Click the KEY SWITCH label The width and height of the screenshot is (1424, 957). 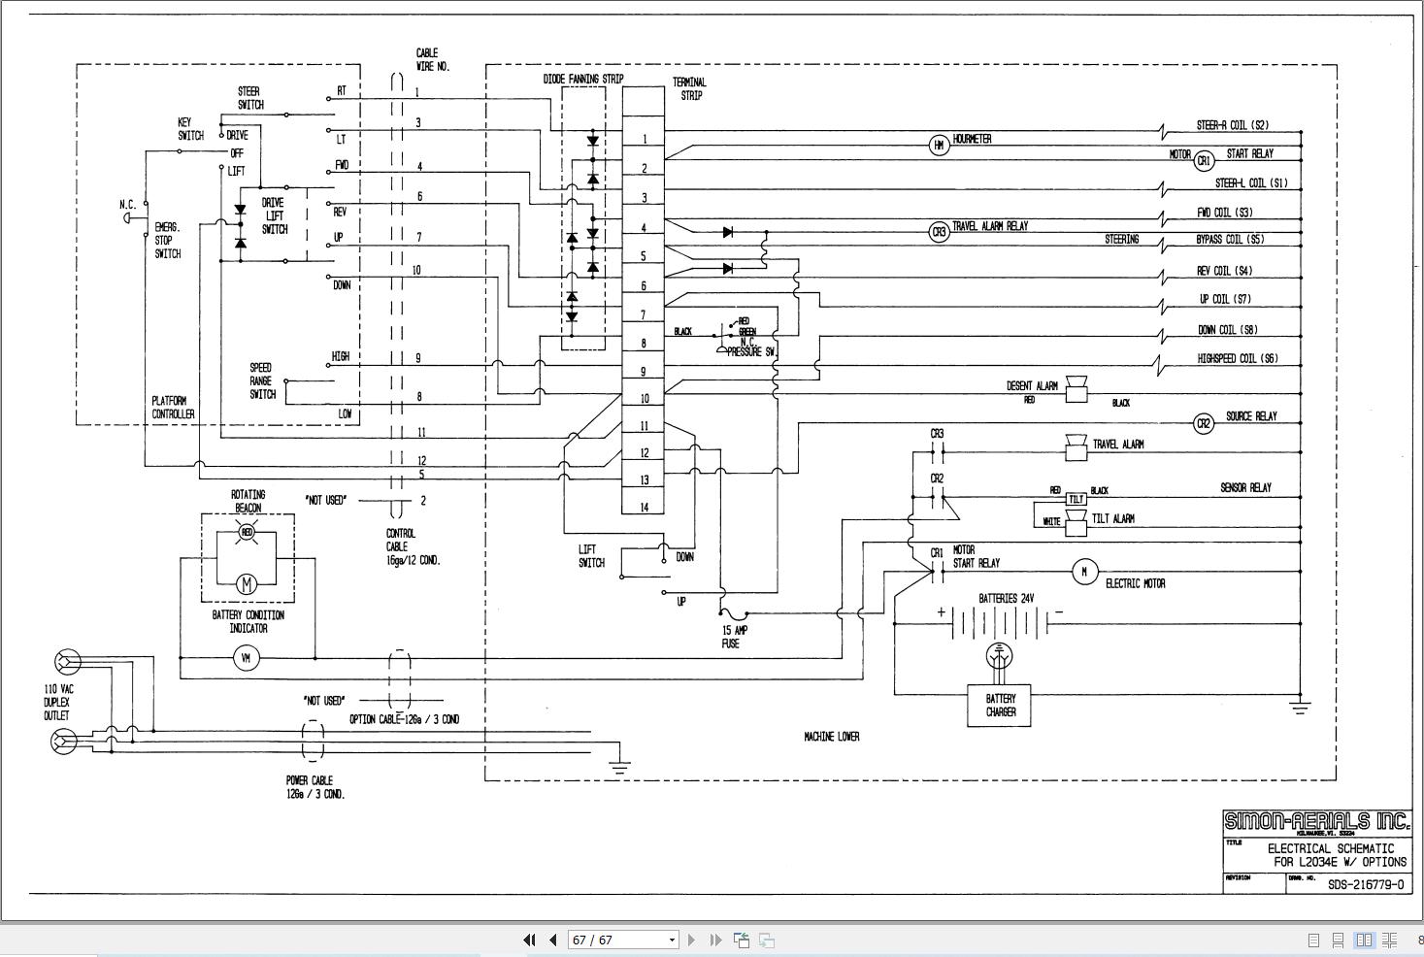(190, 129)
